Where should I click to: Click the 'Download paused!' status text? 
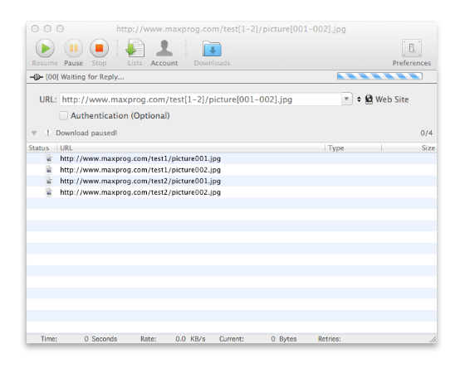tap(86, 133)
